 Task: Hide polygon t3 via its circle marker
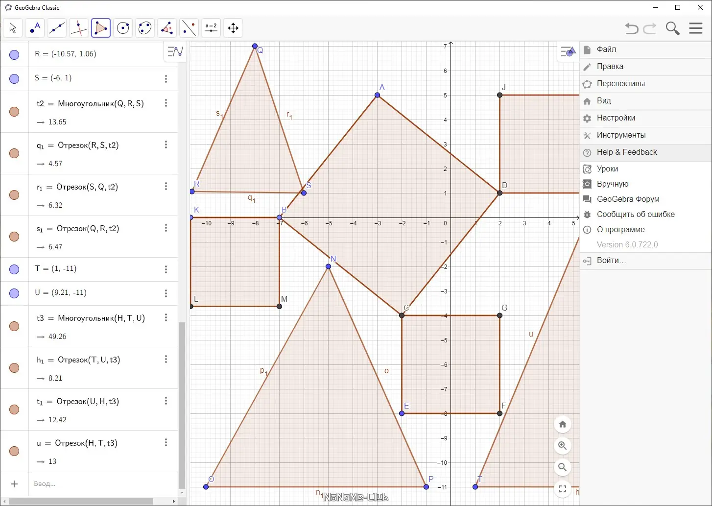pos(14,326)
